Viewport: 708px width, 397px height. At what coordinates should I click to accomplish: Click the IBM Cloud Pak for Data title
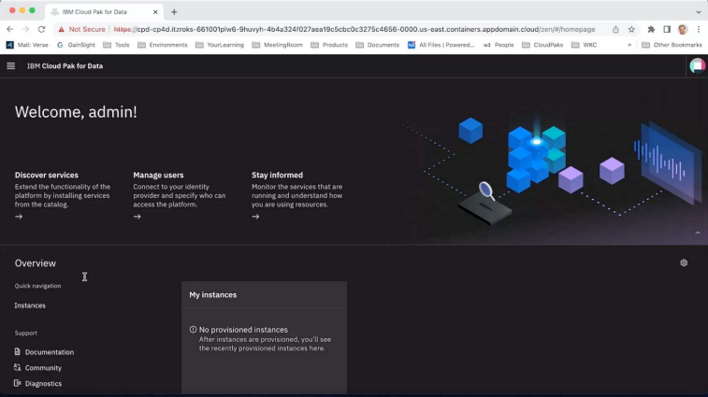(x=65, y=66)
